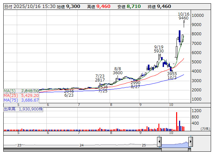Click the 9/19 5930 peak label
This screenshot has height=155, width=215.
[x=159, y=49]
